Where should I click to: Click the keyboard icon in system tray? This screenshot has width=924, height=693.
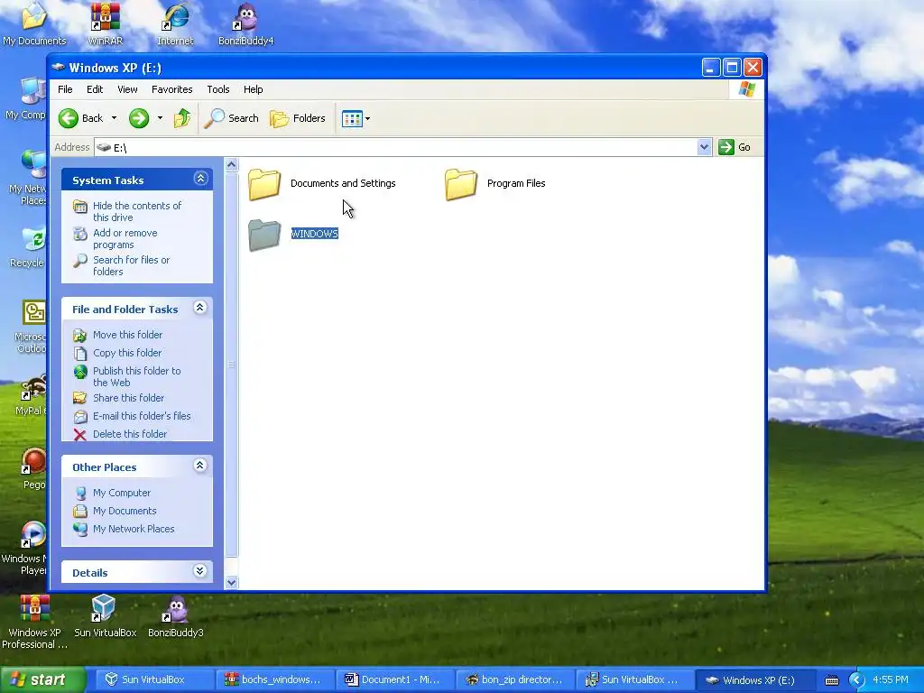point(832,680)
